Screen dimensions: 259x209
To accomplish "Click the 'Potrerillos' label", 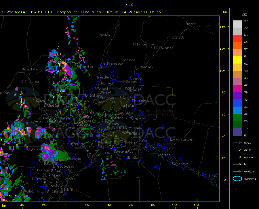I will click(53, 118).
